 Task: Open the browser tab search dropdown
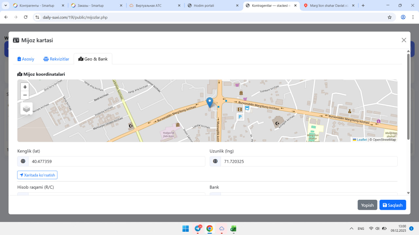6,6
